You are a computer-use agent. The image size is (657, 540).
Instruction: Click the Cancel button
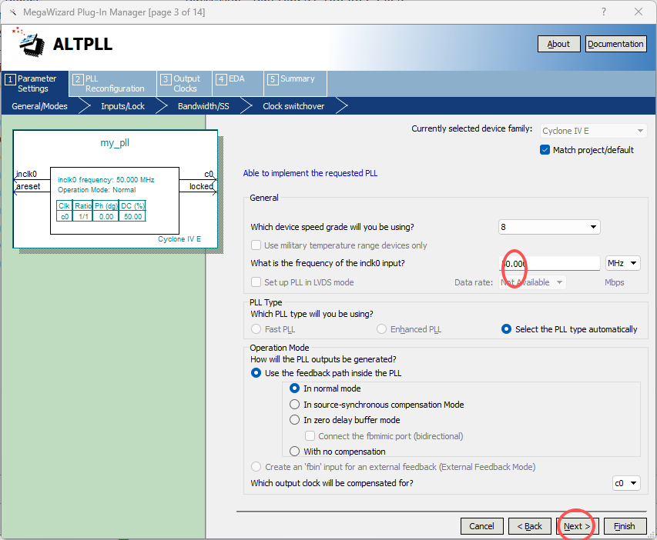click(481, 526)
